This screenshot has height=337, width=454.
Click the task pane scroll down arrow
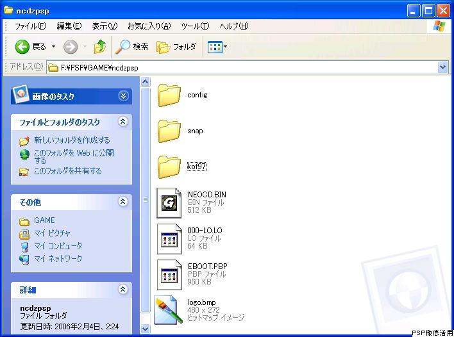point(146,329)
